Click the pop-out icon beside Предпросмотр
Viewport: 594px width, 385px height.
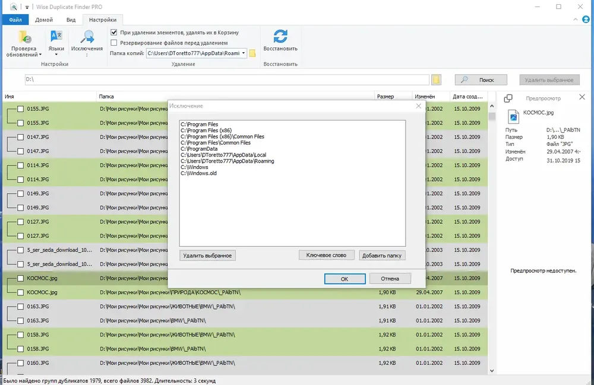click(508, 98)
